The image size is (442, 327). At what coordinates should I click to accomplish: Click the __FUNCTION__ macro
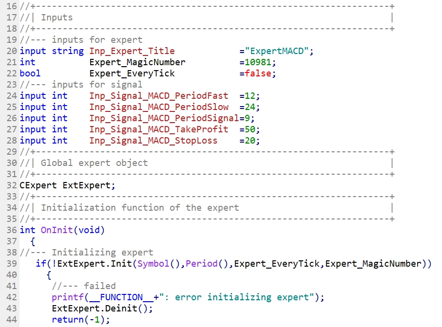click(x=121, y=297)
